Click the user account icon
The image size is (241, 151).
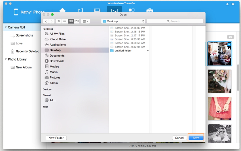coord(227,4)
